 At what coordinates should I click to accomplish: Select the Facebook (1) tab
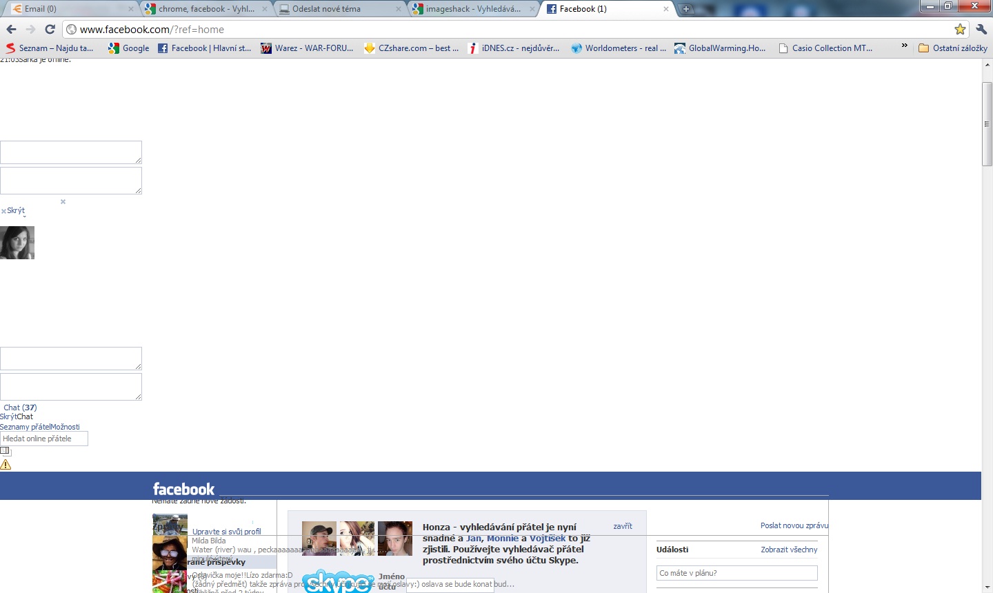point(608,9)
